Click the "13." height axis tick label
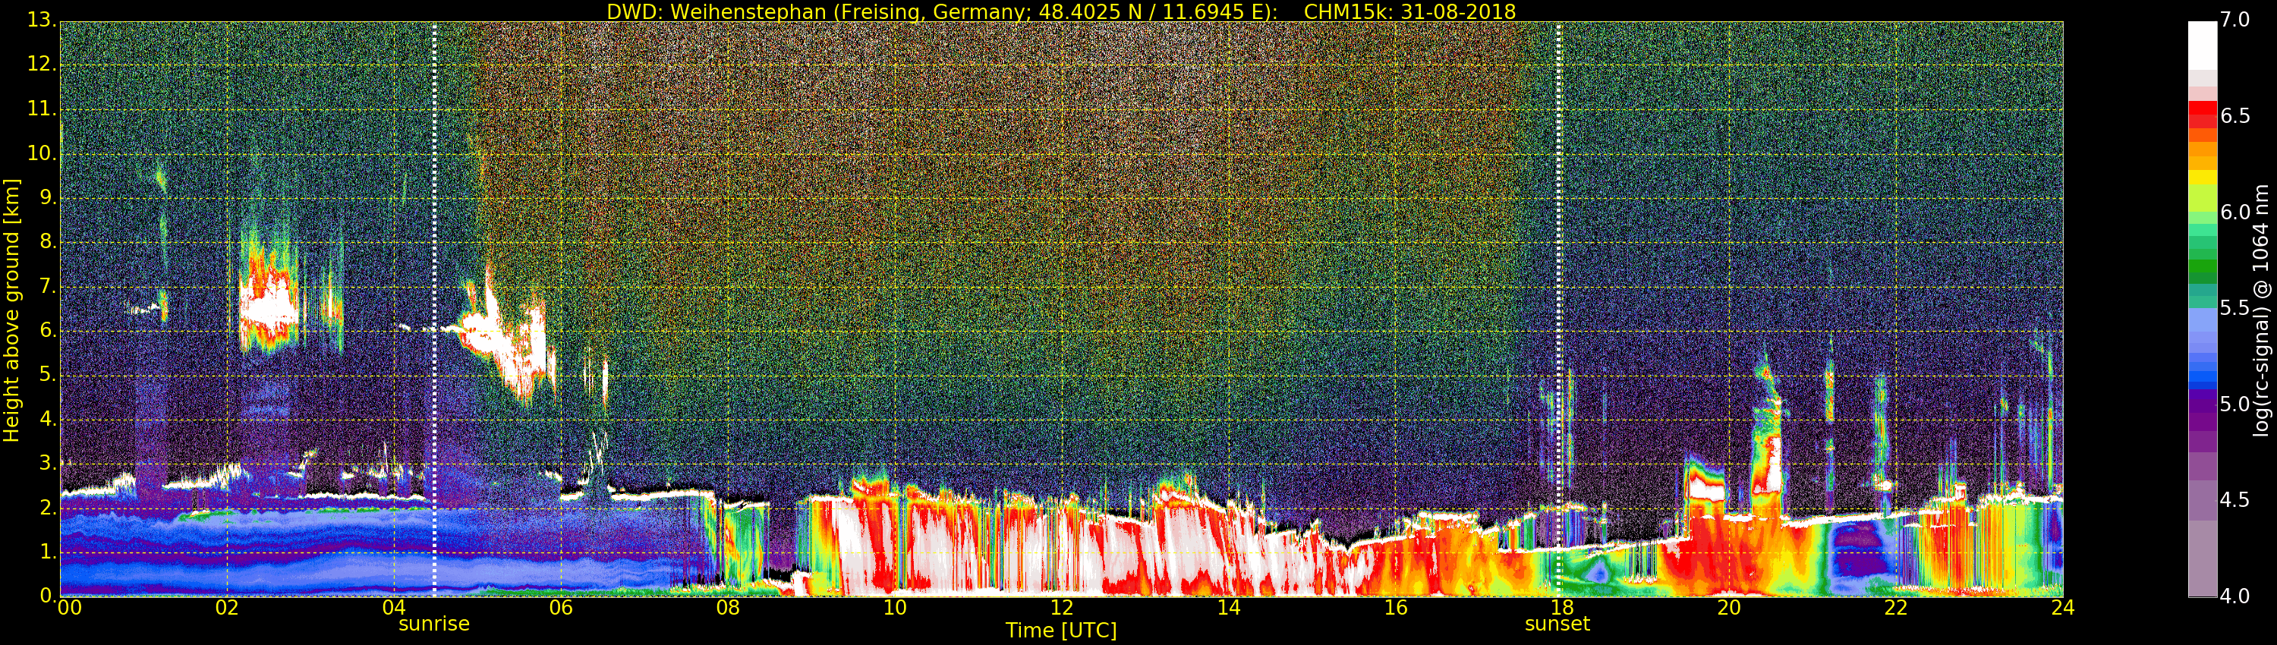The image size is (2277, 645). pyautogui.click(x=42, y=21)
